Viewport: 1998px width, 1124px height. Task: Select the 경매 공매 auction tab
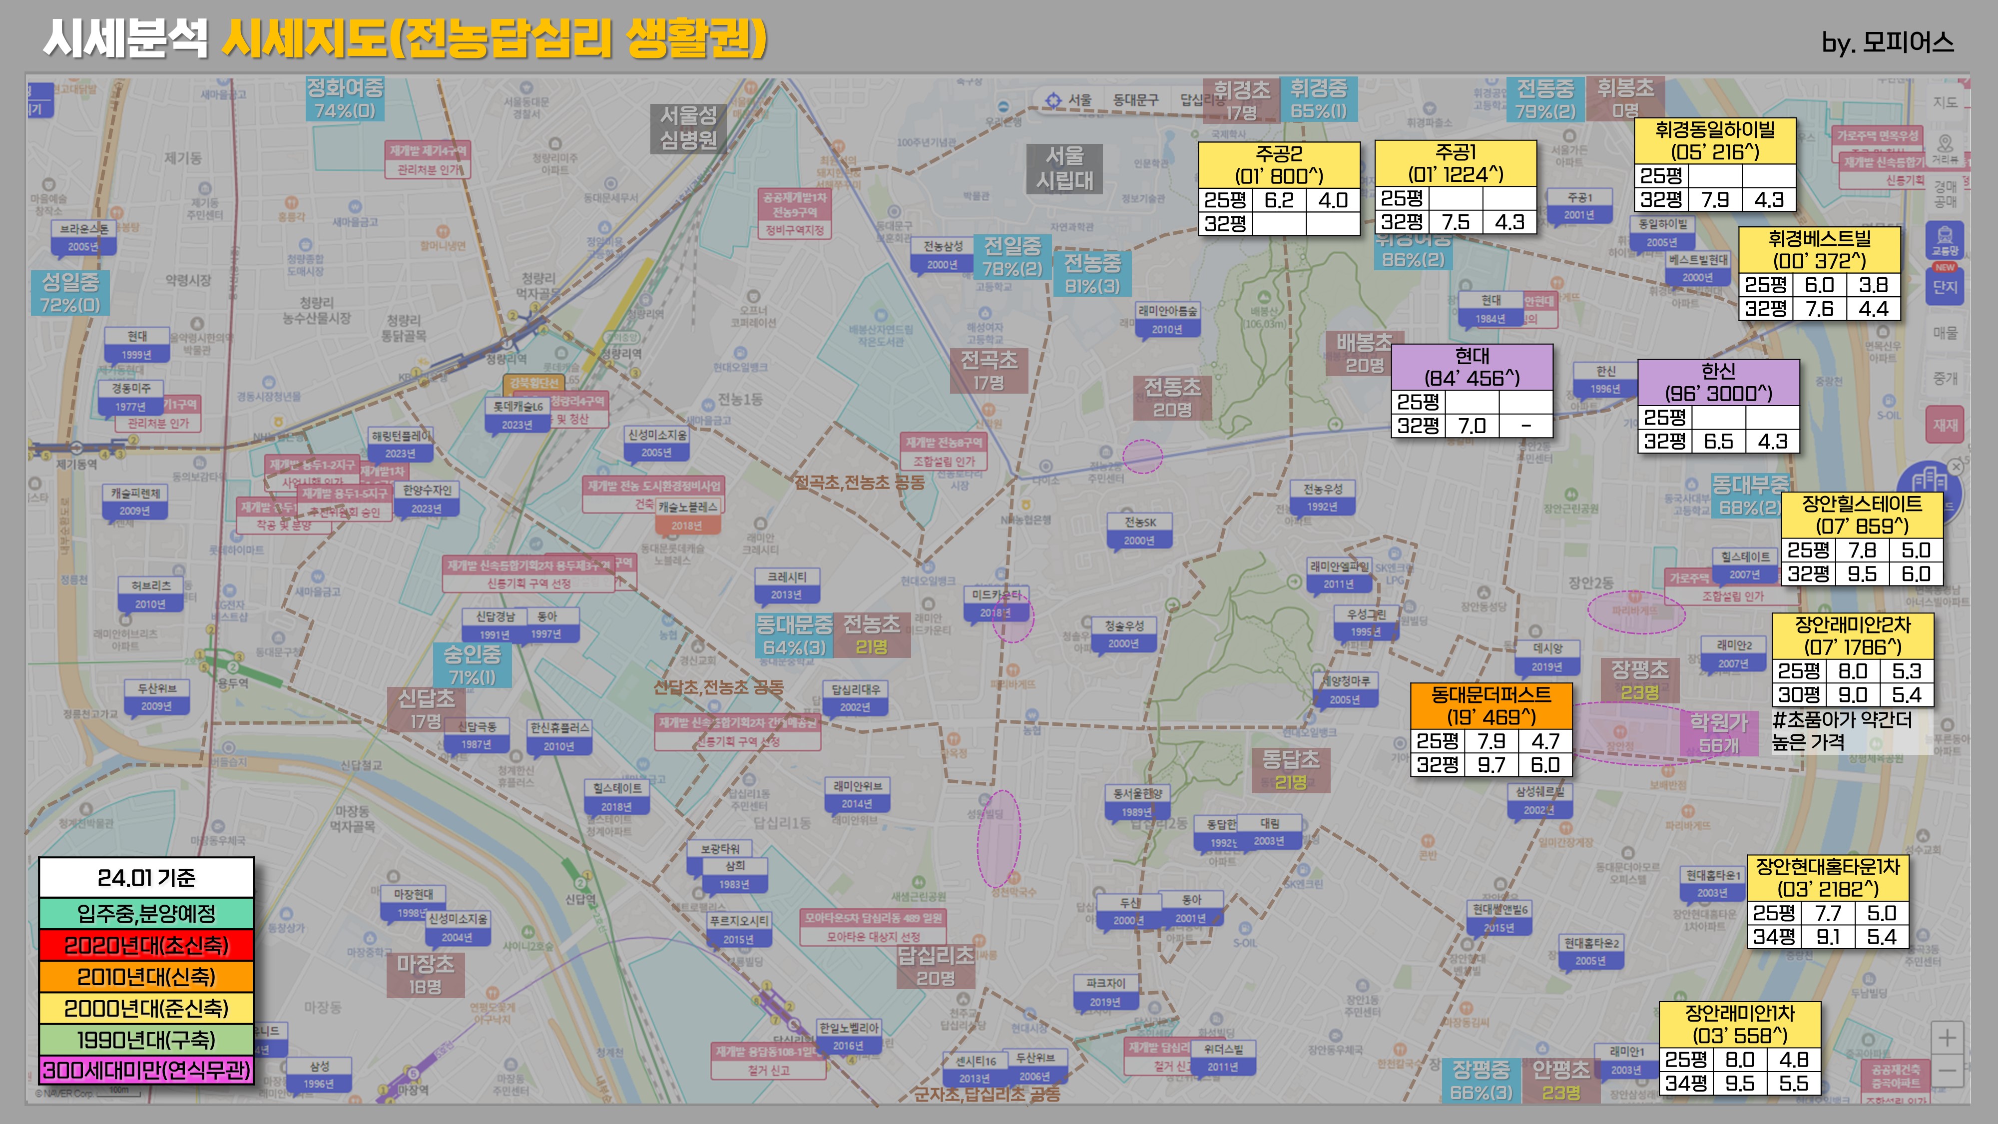pyautogui.click(x=1945, y=194)
